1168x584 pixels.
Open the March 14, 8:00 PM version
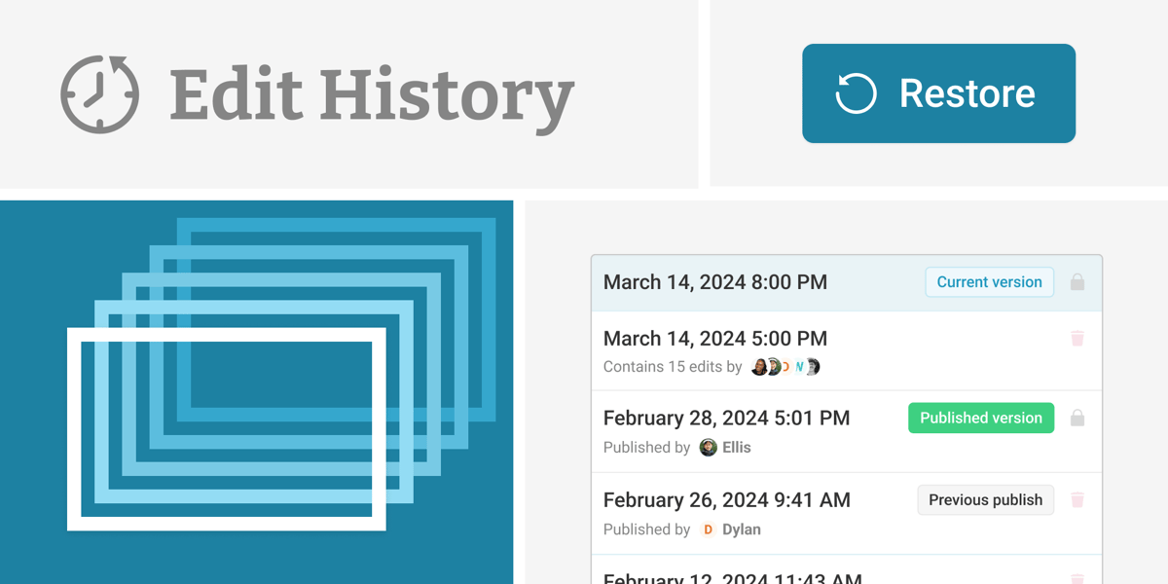coord(715,282)
